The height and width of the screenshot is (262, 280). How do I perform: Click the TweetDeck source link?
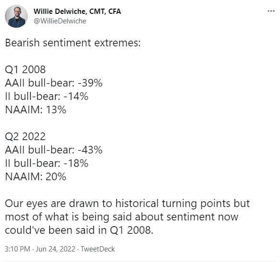pyautogui.click(x=98, y=249)
